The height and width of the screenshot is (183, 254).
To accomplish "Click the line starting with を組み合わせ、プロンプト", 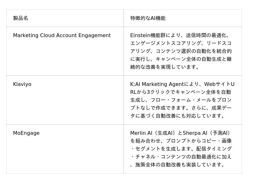I will pos(181,141).
